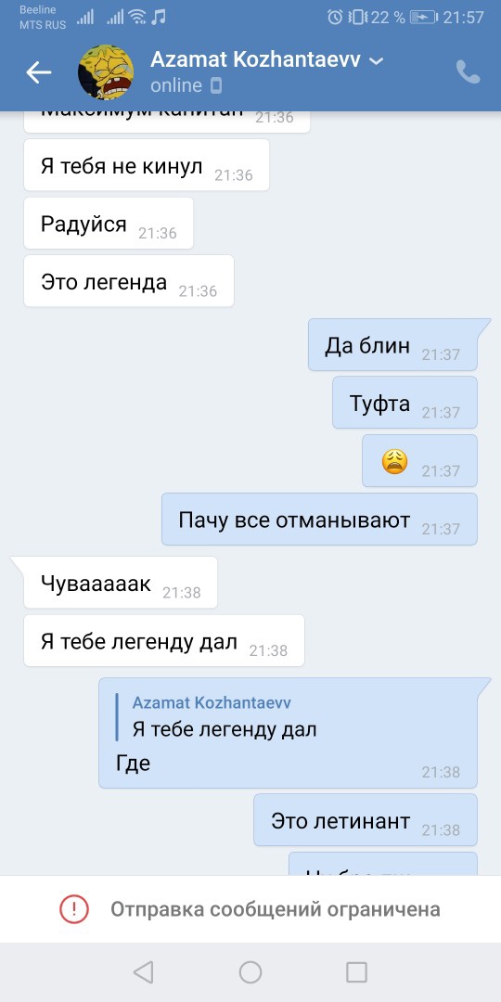Tap the red restriction warning icon
Viewport: 501px width, 1002px height.
point(74,908)
